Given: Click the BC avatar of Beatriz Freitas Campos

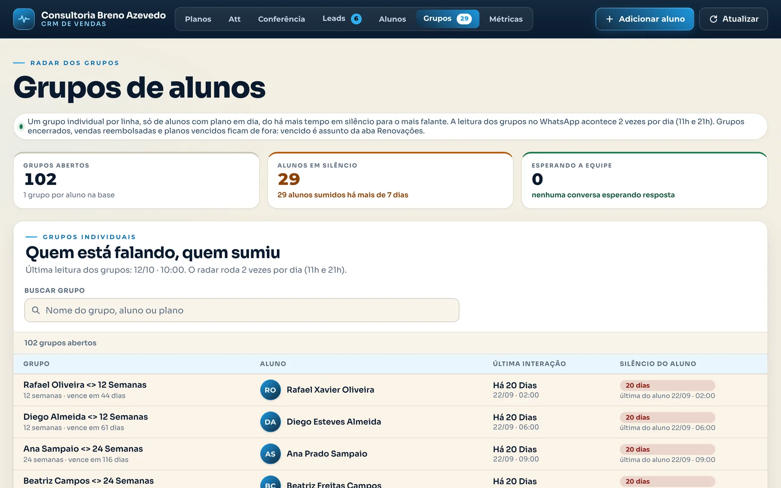Looking at the screenshot, I should [270, 482].
